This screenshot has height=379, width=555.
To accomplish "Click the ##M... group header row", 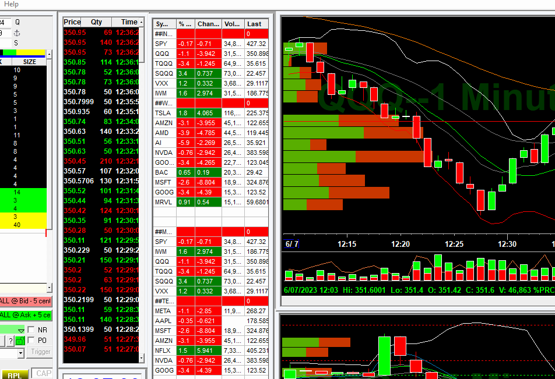I will 211,232.
